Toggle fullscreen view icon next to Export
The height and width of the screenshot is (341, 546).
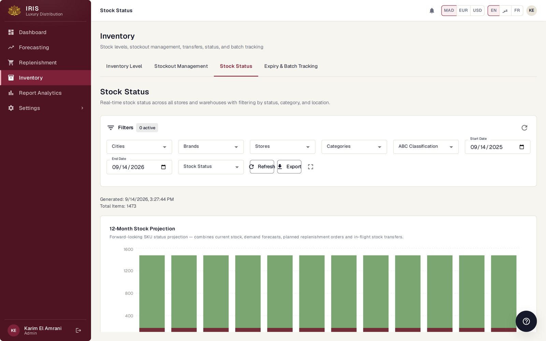pos(311,167)
